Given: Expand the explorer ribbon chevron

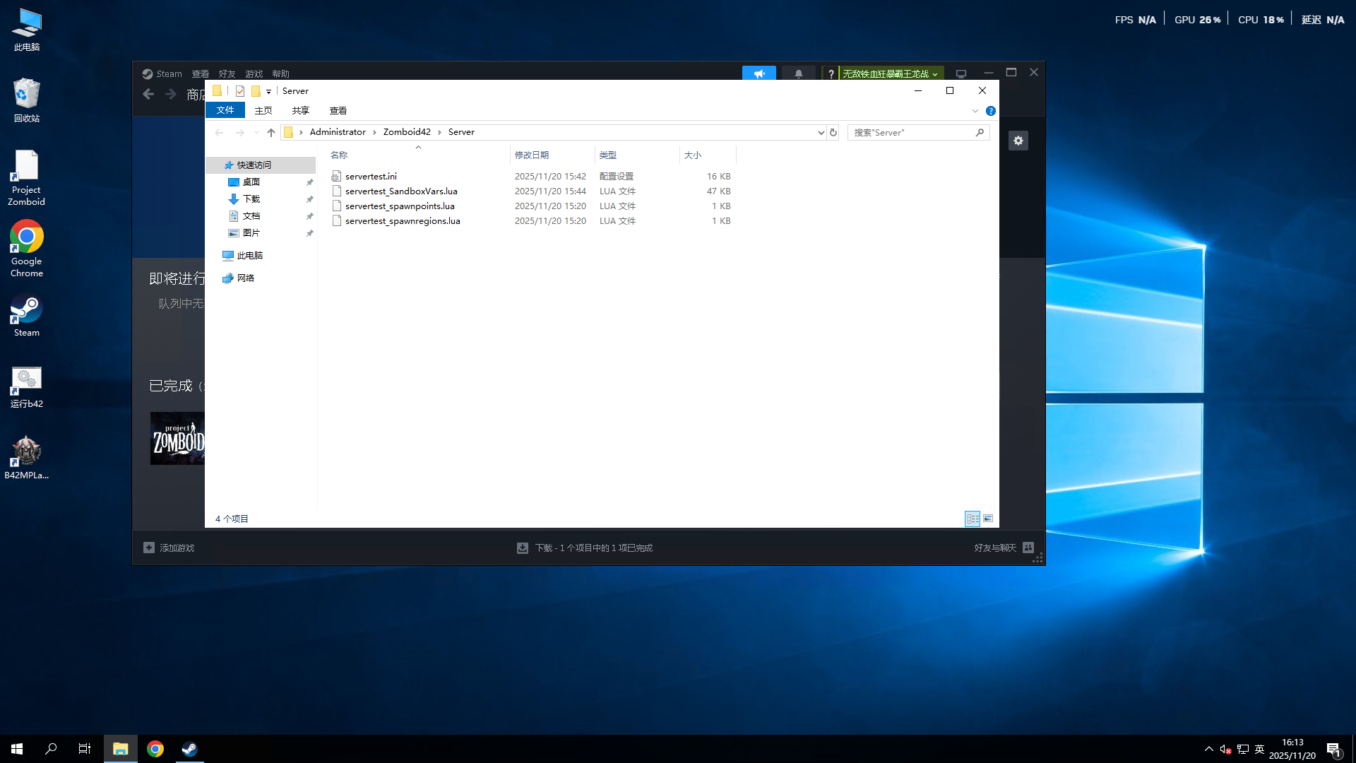Looking at the screenshot, I should coord(975,111).
